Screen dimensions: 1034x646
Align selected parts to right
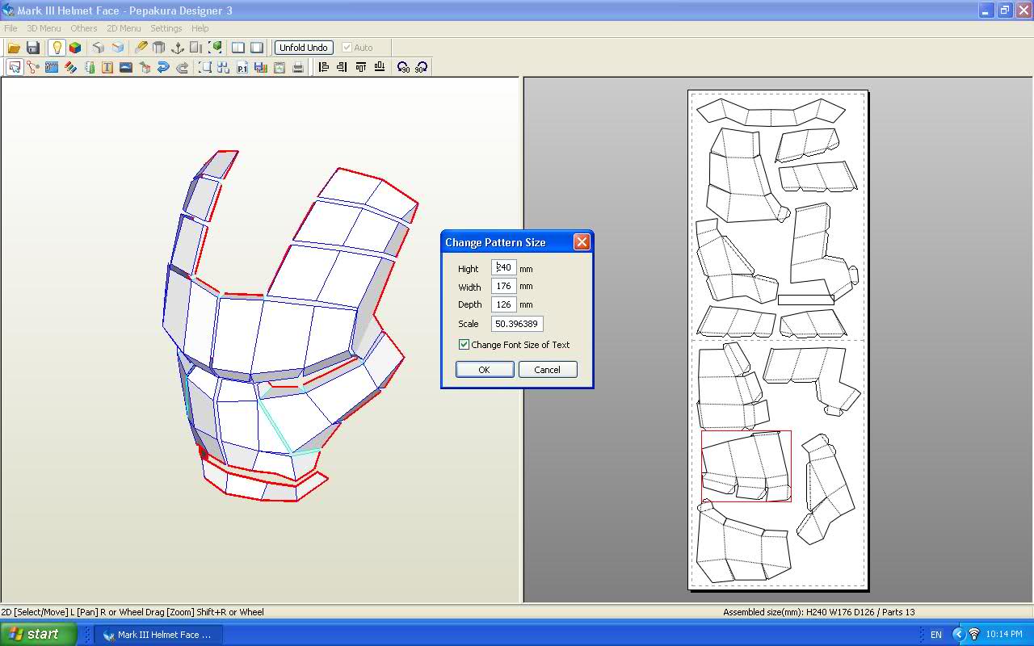[343, 68]
